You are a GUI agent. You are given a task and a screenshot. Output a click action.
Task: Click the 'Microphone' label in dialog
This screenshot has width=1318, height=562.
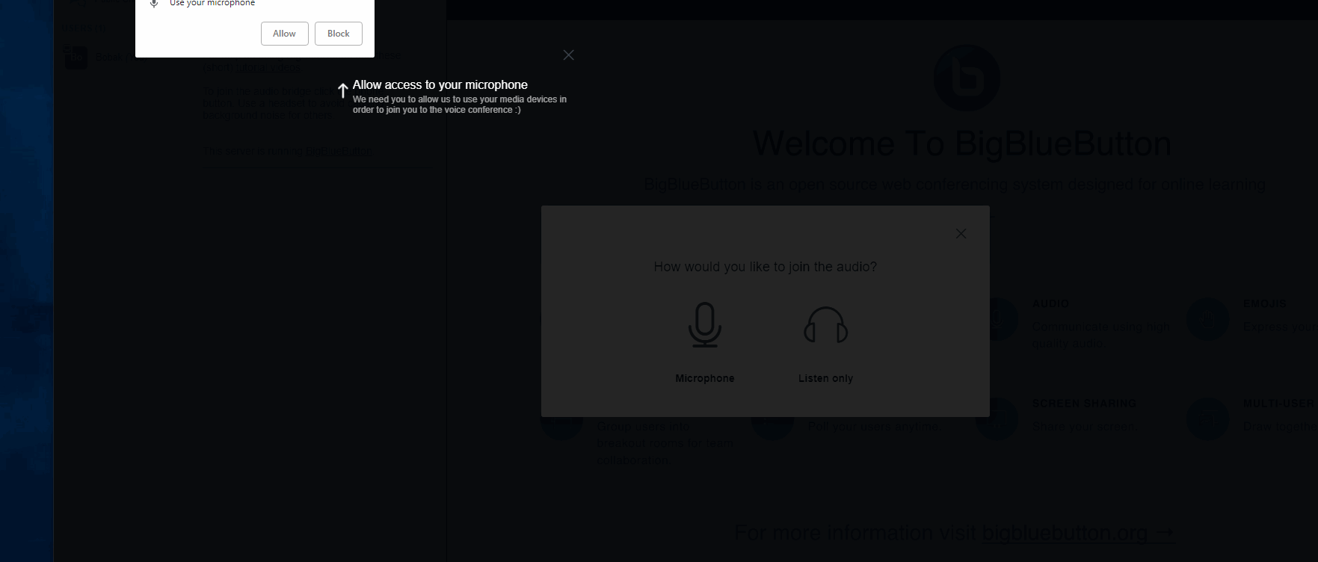click(704, 378)
